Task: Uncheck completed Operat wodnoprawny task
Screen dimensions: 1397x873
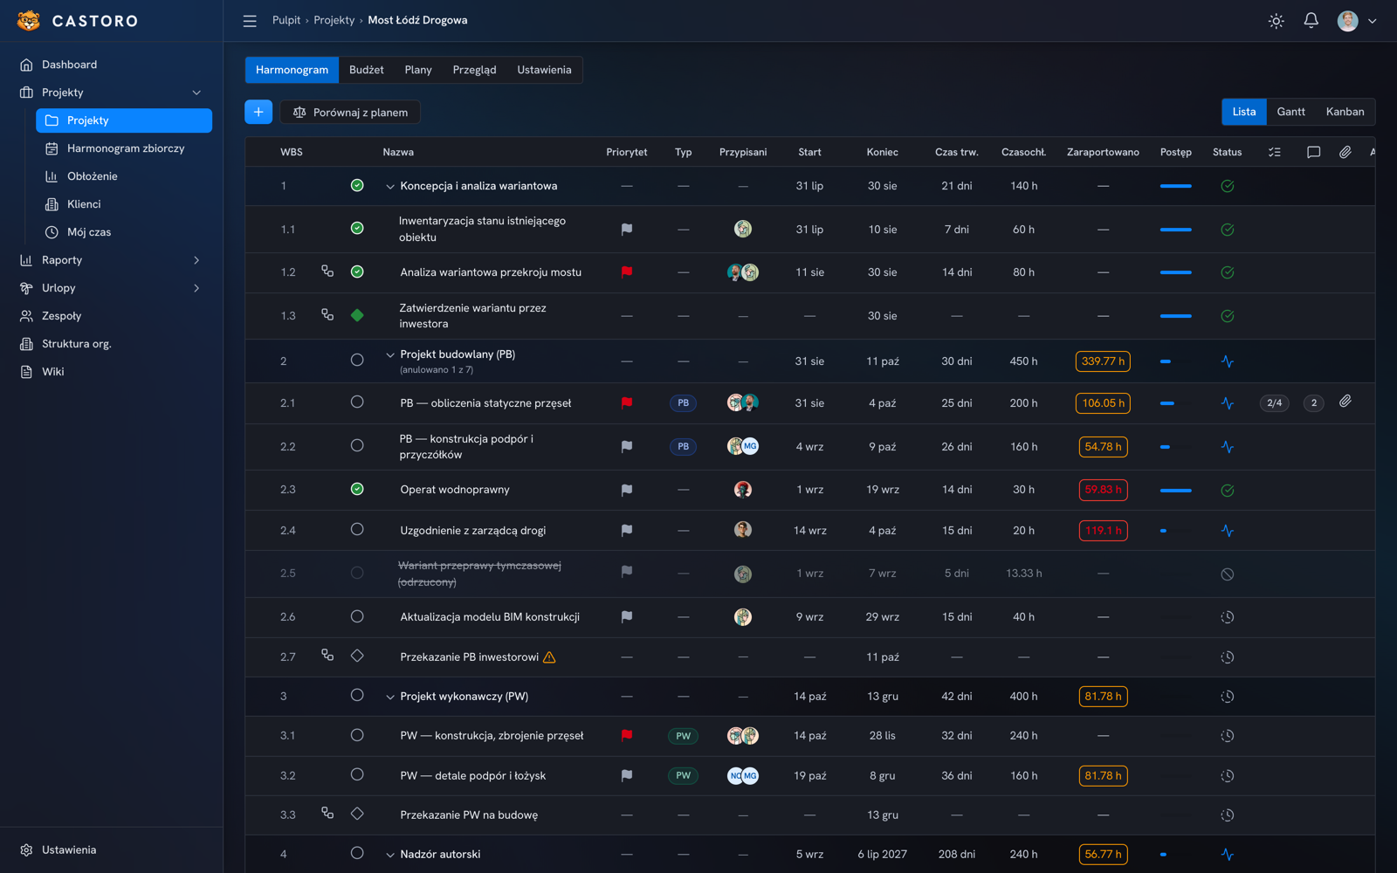Action: pos(357,489)
